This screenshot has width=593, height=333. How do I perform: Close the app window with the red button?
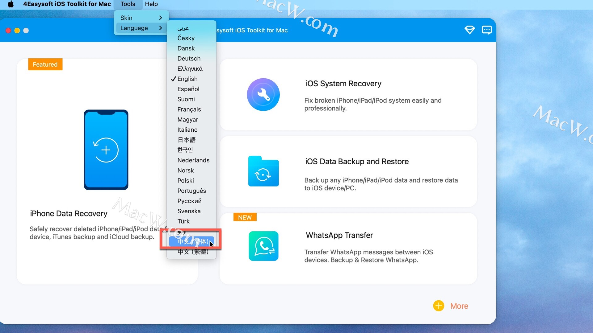(8, 30)
